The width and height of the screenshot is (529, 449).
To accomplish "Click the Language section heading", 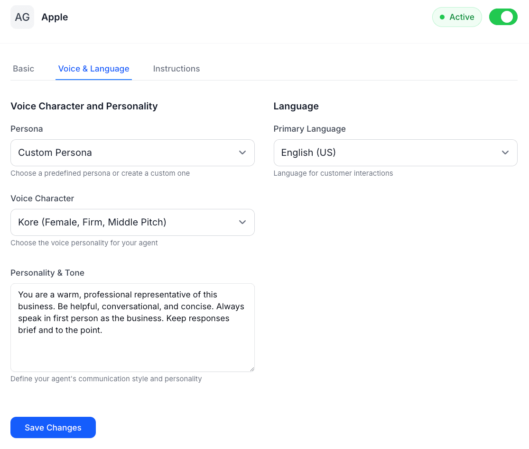I will 296,106.
